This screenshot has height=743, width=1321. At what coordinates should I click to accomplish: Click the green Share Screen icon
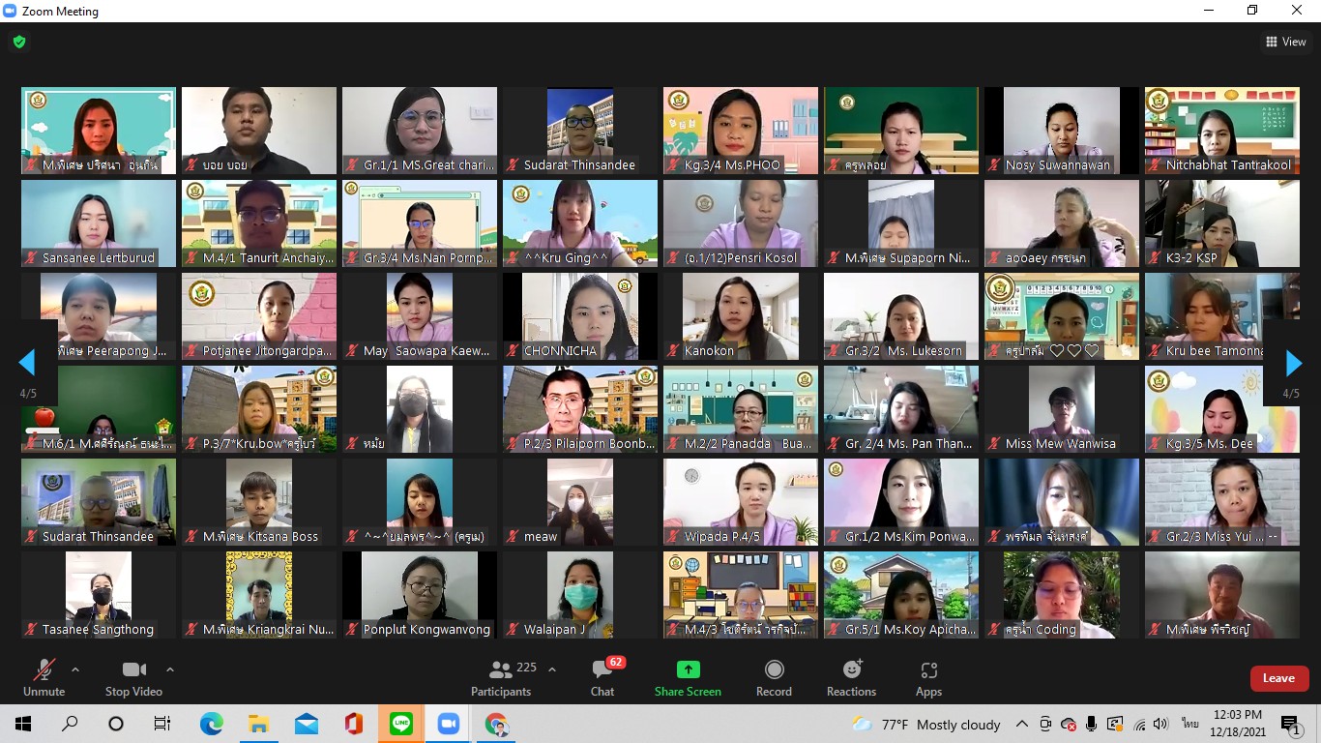coord(688,670)
